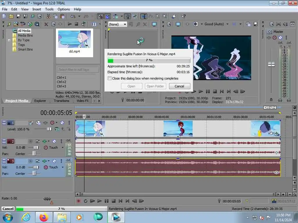Open the File menu
Image resolution: width=298 pixels, height=223 pixels.
5,9
